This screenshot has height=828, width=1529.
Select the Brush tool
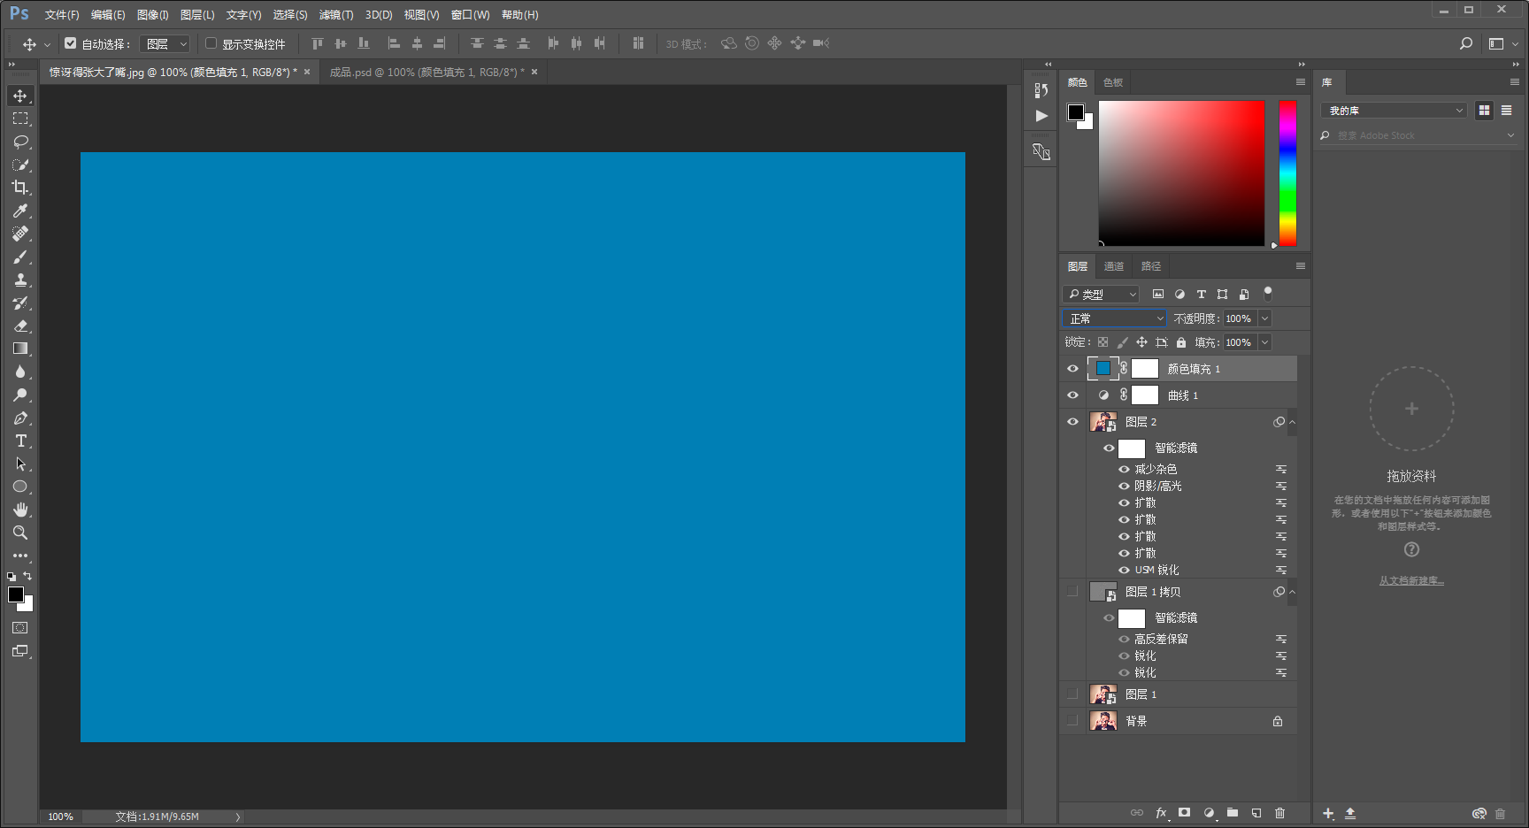(x=20, y=257)
